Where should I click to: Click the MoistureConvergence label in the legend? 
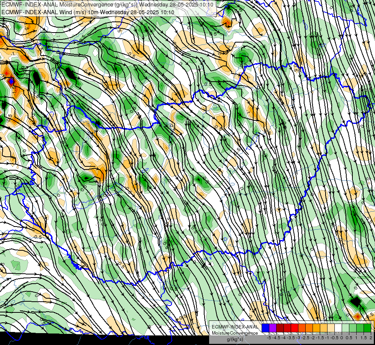coord(235,333)
